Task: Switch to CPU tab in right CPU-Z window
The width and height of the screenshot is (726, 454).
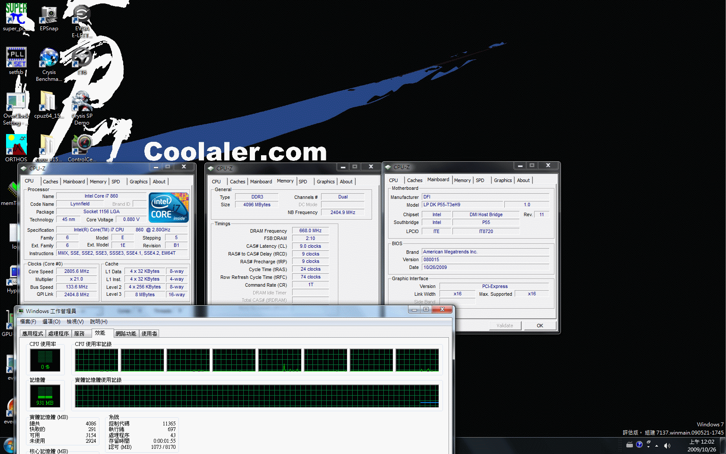Action: coord(393,180)
